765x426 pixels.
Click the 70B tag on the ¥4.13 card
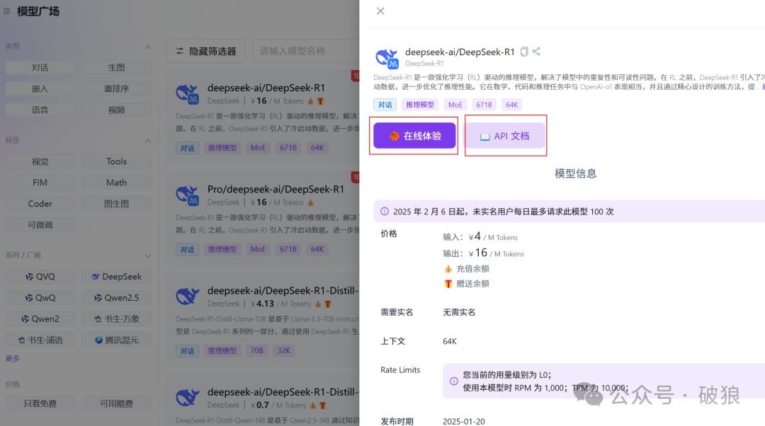[x=256, y=350]
